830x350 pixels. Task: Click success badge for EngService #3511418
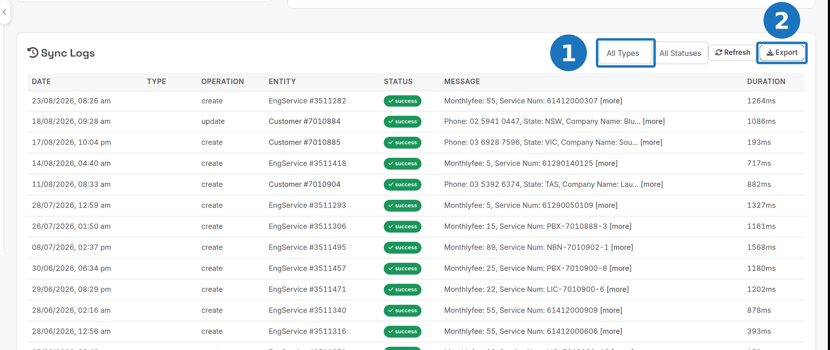click(x=402, y=163)
